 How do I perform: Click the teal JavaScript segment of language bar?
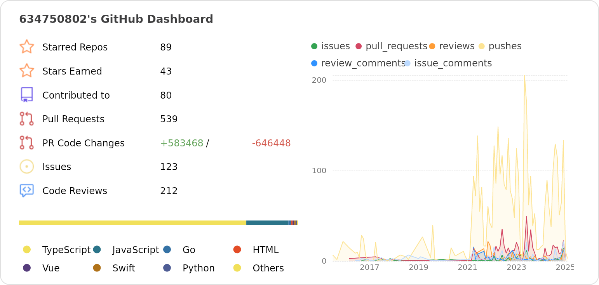tap(267, 223)
